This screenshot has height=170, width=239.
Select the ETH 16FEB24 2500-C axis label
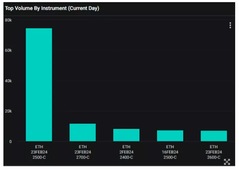click(170, 152)
